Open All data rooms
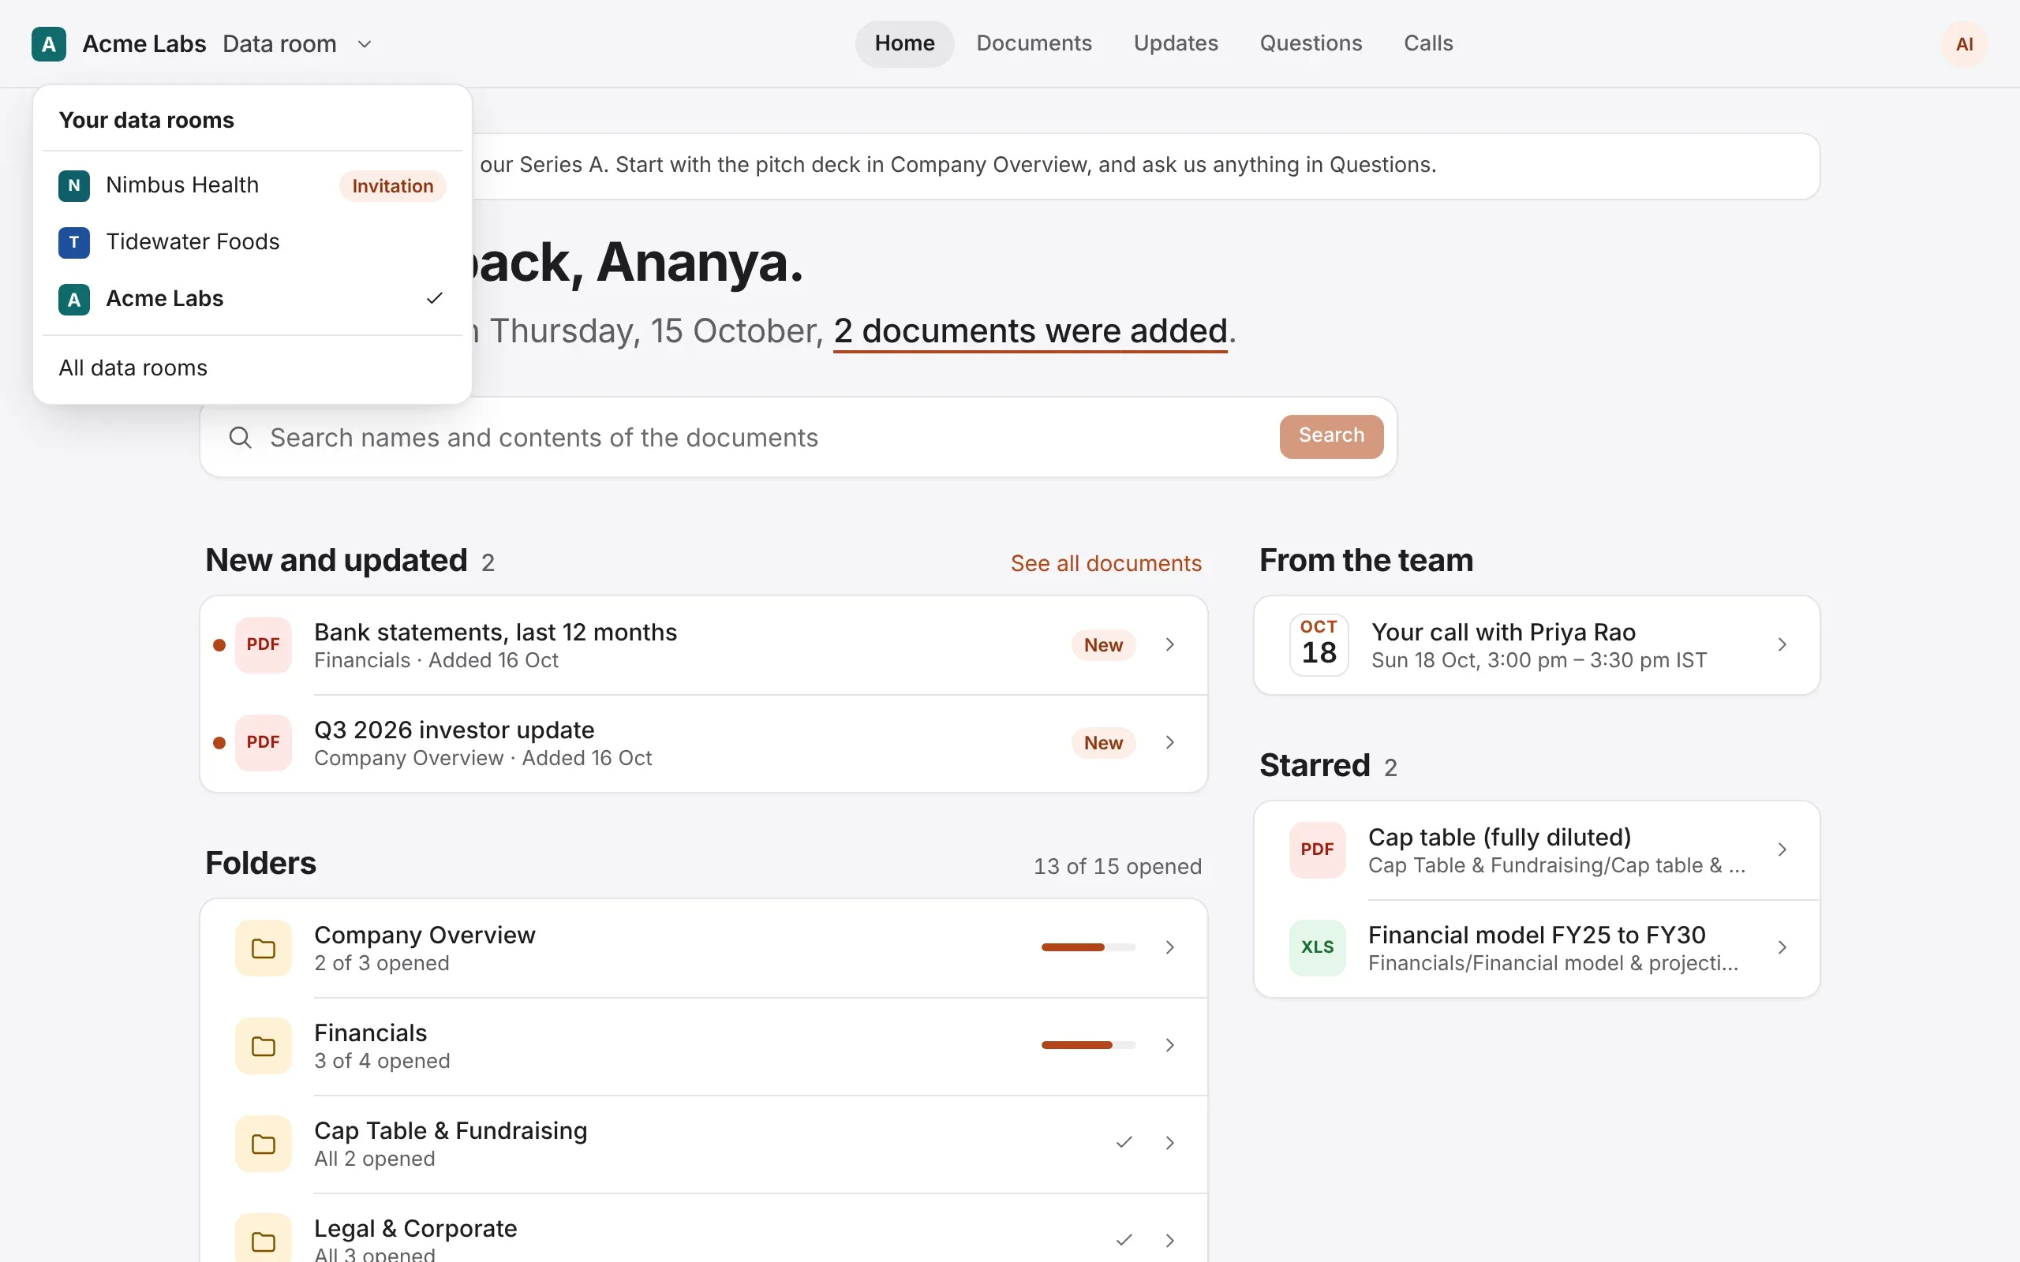 [x=252, y=368]
